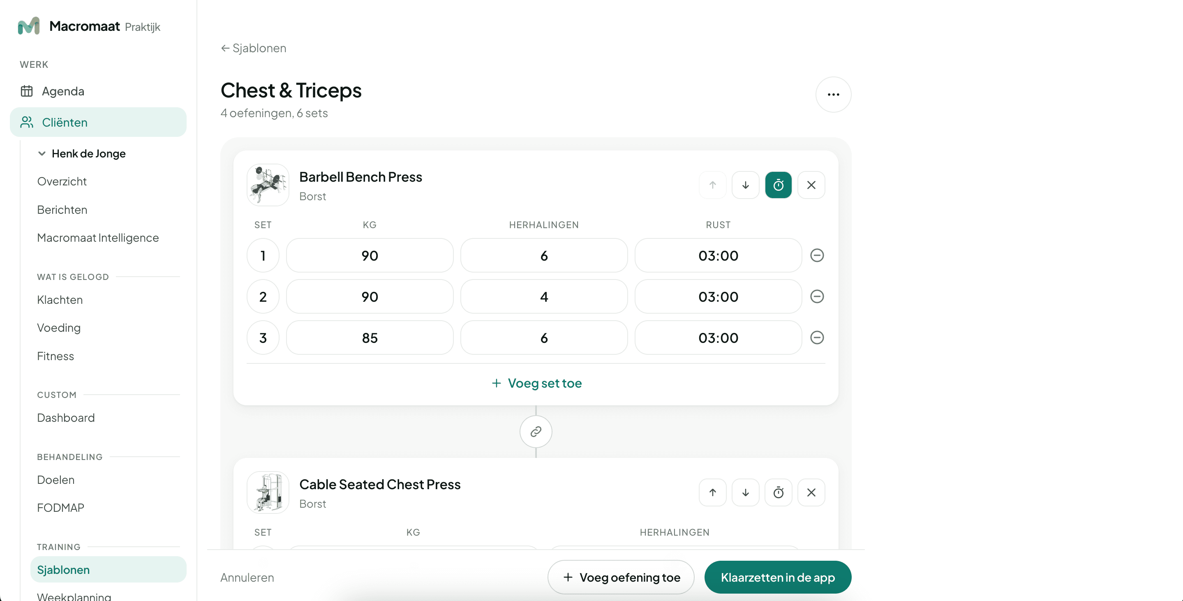This screenshot has height=601, width=1183.
Task: Delete set 1 with the minus icon
Action: coord(816,255)
